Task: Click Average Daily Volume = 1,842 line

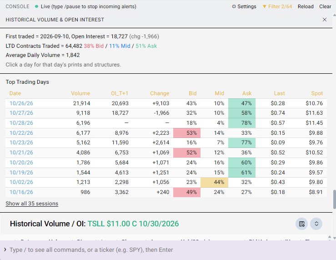Action: pyautogui.click(x=43, y=55)
